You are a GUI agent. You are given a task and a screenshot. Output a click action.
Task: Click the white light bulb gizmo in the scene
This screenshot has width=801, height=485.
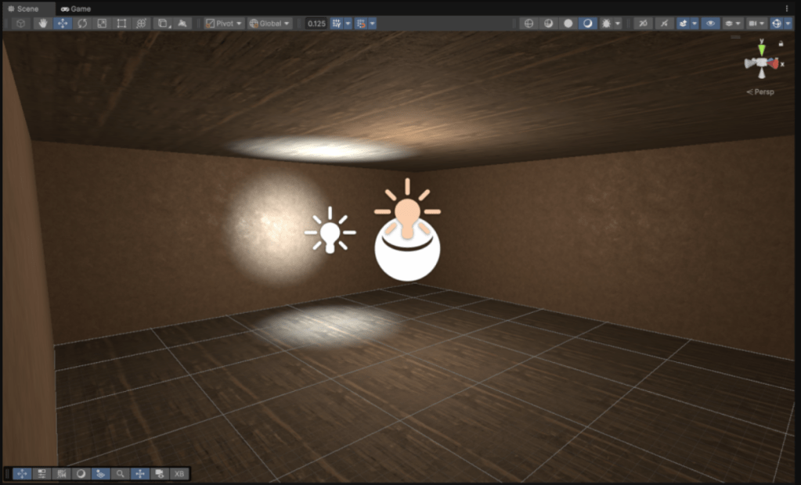pos(330,232)
